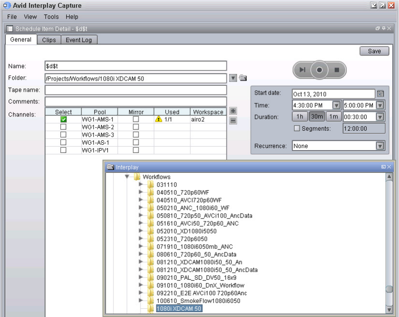399x317 pixels.
Task: Remove a channel with the minus button
Action: tap(233, 121)
